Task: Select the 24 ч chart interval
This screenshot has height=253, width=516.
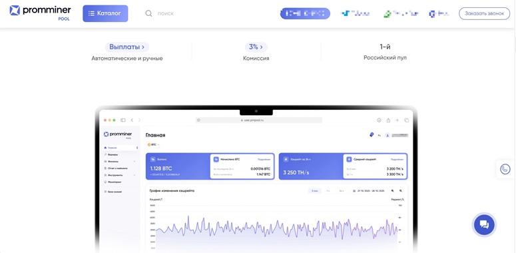Action: pyautogui.click(x=342, y=191)
